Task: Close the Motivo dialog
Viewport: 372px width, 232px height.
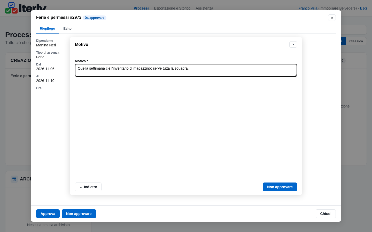Action: click(x=293, y=45)
